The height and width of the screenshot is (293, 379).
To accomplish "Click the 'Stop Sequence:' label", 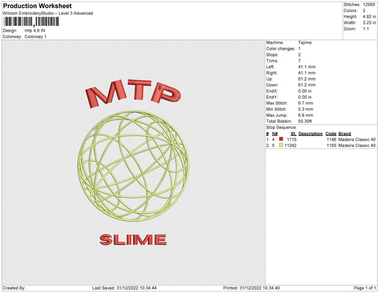I will pos(281,128).
